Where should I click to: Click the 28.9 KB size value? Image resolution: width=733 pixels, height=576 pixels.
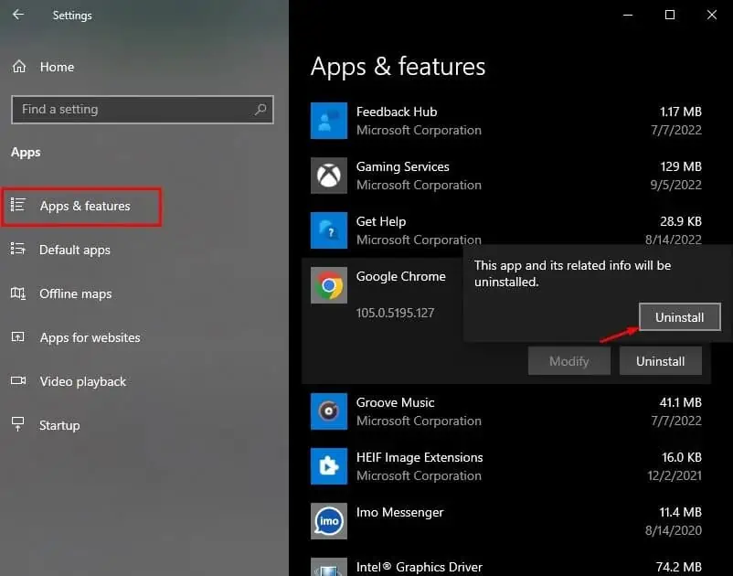[681, 221]
